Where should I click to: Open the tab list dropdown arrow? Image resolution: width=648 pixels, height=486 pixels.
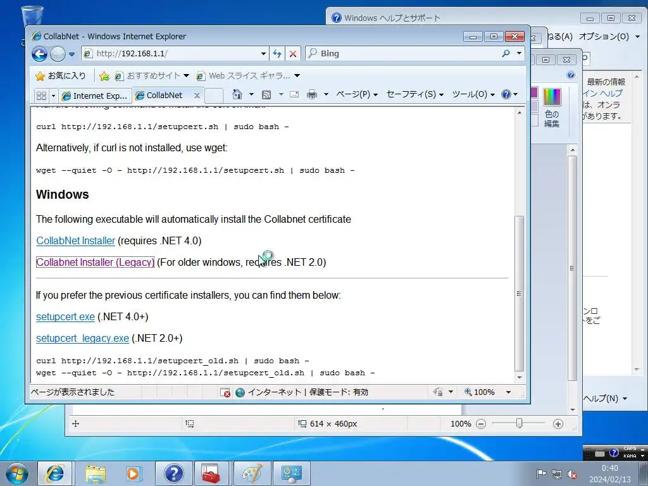point(53,96)
